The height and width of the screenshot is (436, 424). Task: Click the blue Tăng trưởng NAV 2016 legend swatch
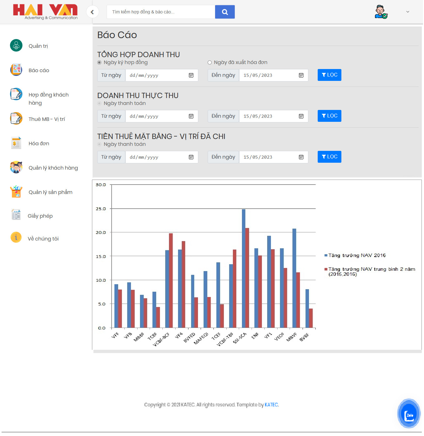[x=326, y=255]
